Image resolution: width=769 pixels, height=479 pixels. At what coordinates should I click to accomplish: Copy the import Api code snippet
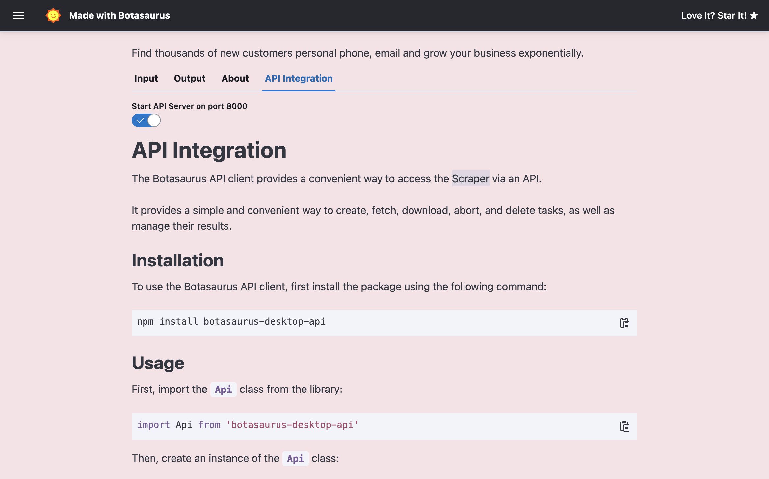(624, 426)
